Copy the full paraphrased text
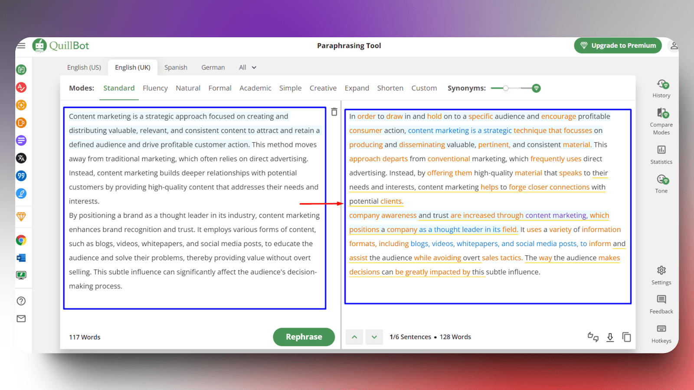 coord(626,337)
